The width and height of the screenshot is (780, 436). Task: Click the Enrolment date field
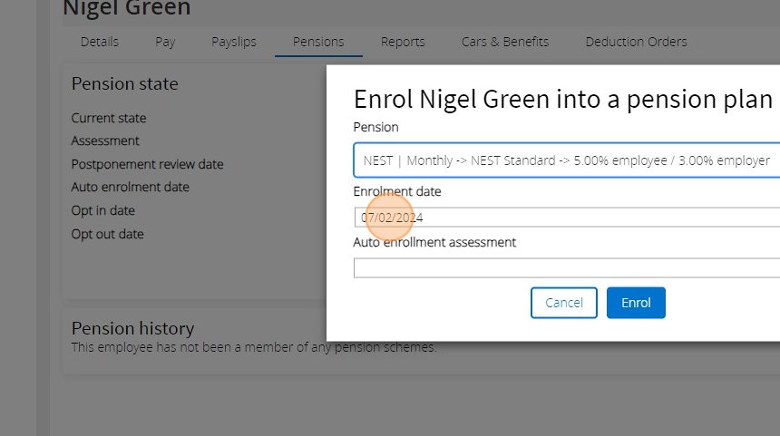(567, 218)
